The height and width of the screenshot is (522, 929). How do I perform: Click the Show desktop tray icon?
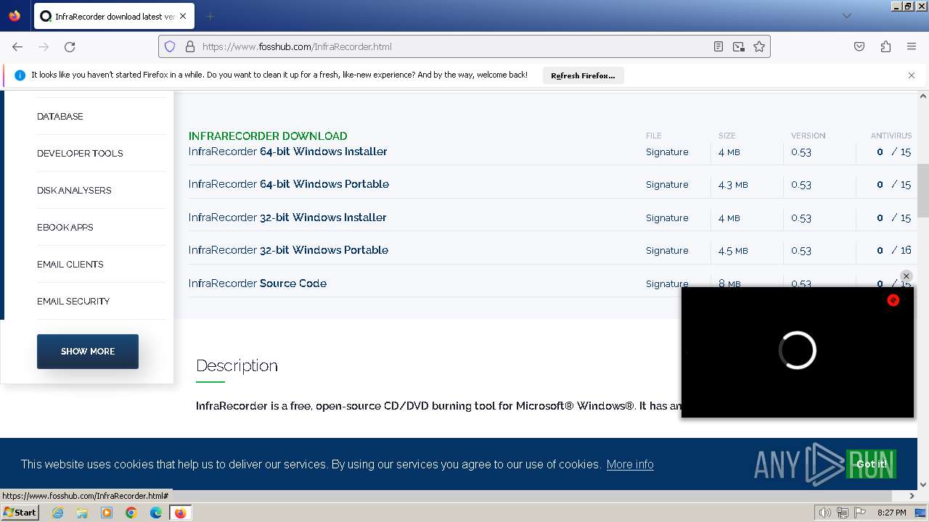click(920, 513)
